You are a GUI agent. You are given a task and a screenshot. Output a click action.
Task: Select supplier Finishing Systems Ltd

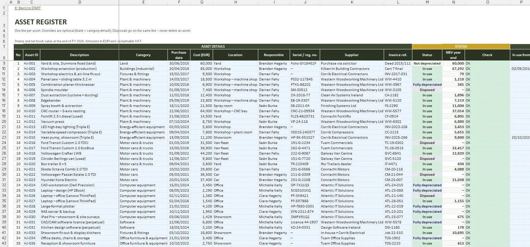tap(352, 106)
